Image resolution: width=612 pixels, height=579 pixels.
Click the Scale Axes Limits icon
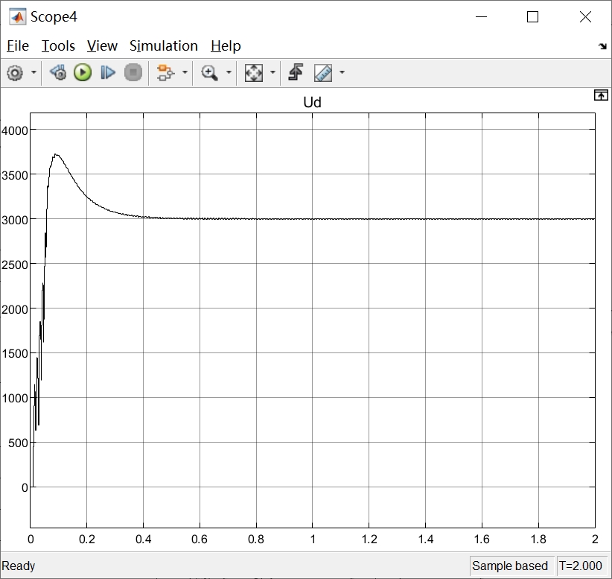(x=253, y=73)
